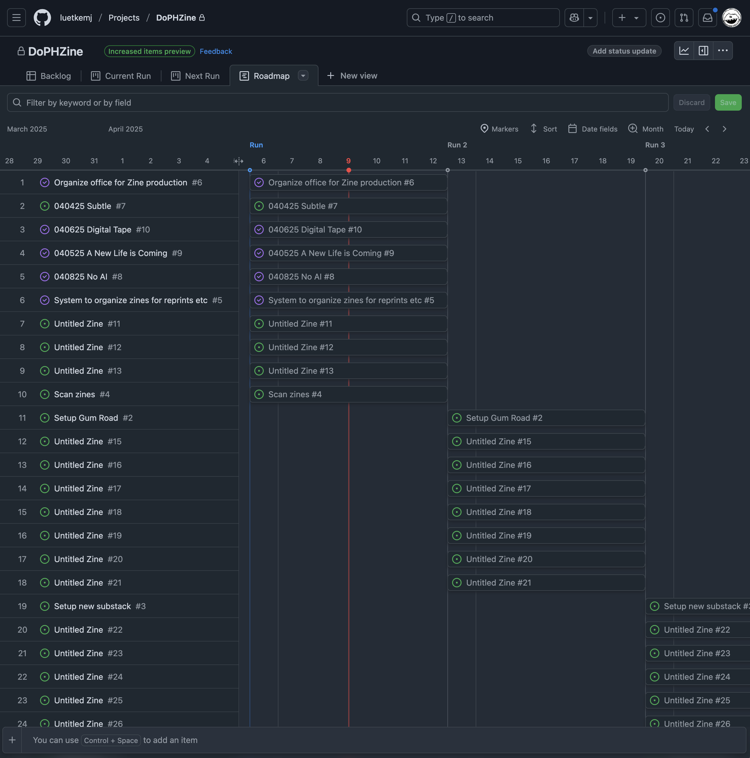Image resolution: width=750 pixels, height=758 pixels.
Task: Open the Month zoom level dropdown
Action: point(646,129)
